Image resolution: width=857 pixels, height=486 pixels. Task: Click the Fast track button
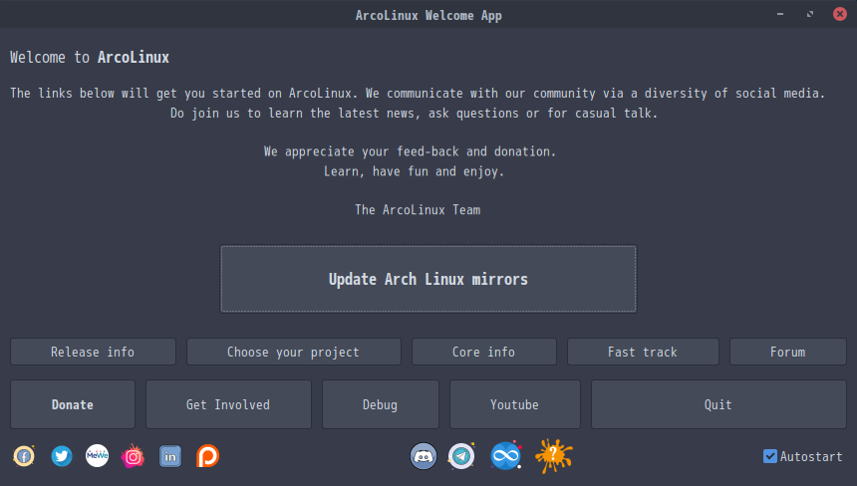[643, 352]
